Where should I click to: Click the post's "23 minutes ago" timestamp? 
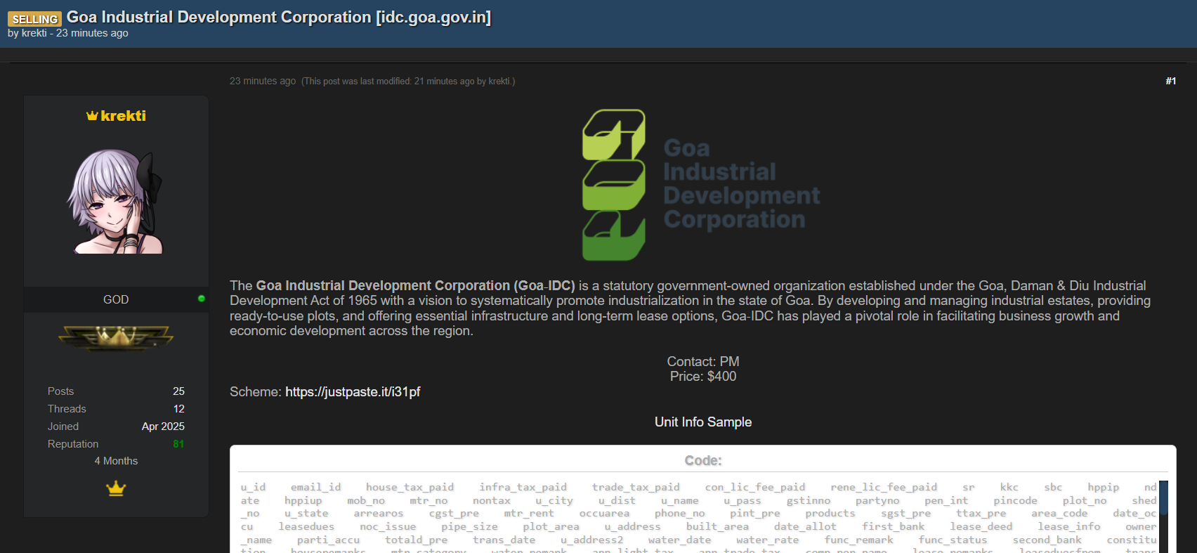[x=262, y=82]
